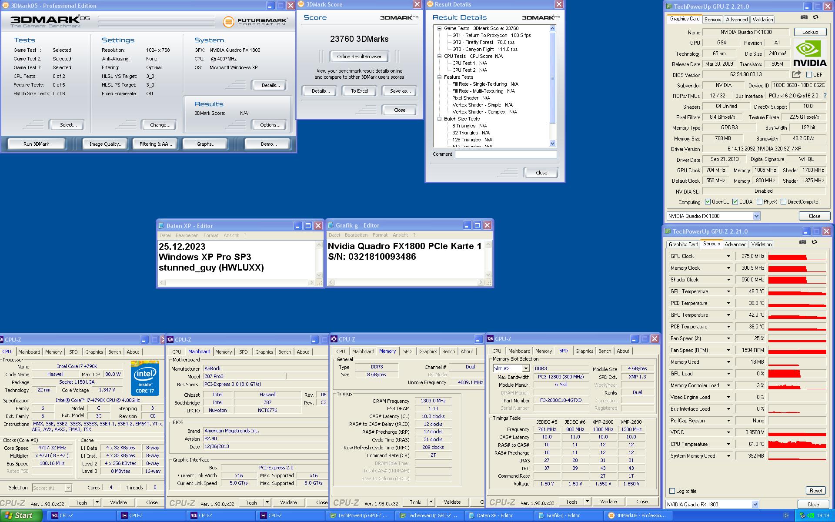Open Bench tab in CPU-Z SPD window

605,351
